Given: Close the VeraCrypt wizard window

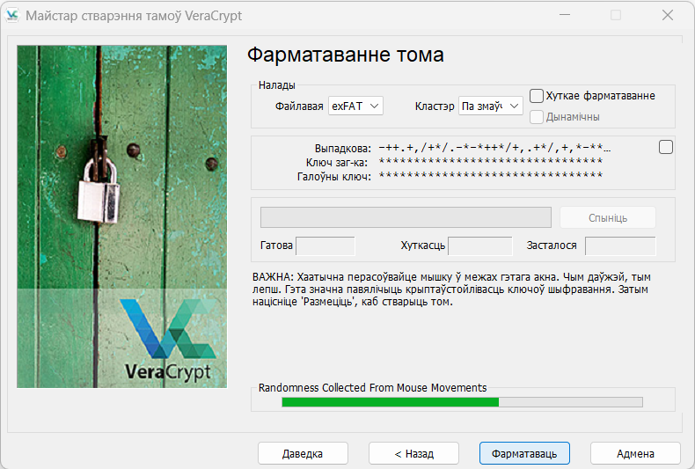Looking at the screenshot, I should [x=668, y=15].
